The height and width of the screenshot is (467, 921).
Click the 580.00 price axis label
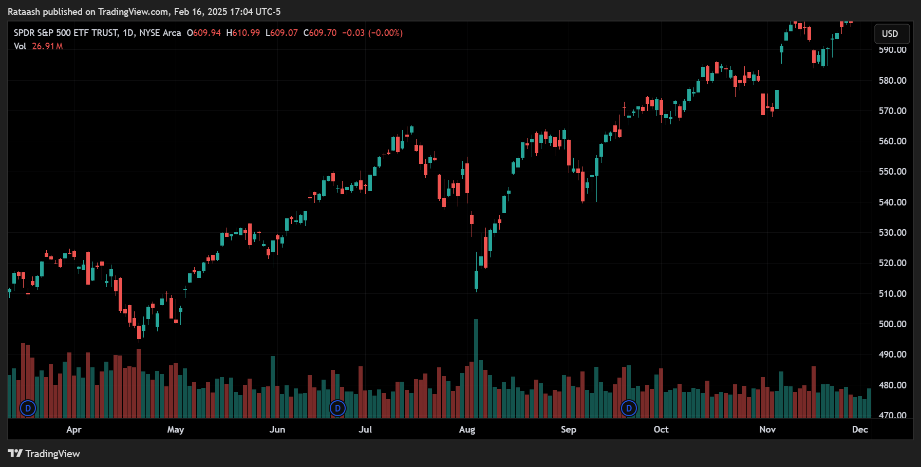(x=892, y=81)
